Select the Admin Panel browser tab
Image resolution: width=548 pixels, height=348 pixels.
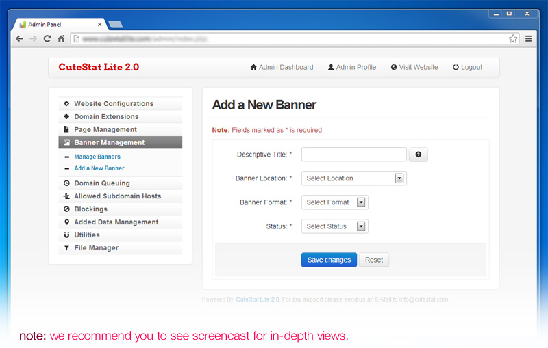coord(59,25)
